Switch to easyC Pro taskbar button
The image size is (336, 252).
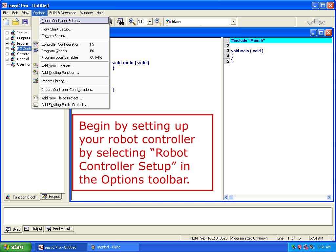coord(61,247)
